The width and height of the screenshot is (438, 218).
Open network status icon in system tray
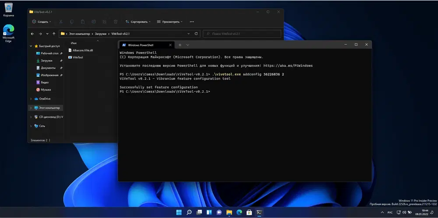click(399, 212)
